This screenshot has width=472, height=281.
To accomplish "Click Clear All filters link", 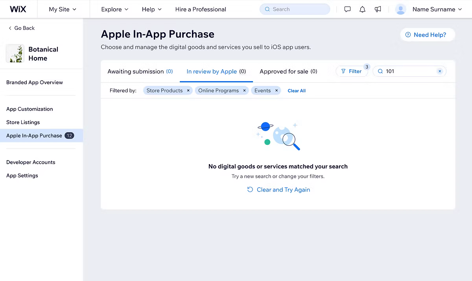I will 297,91.
